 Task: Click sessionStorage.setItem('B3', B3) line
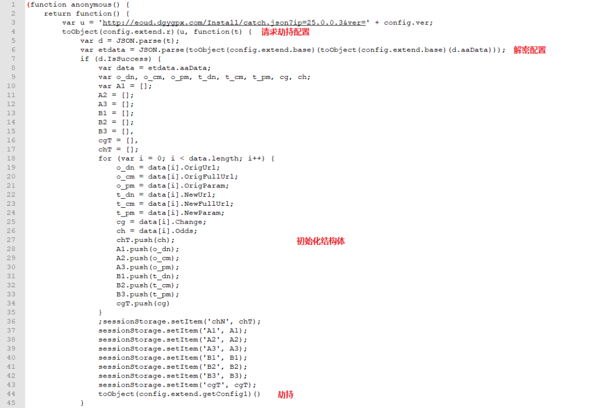(x=173, y=376)
